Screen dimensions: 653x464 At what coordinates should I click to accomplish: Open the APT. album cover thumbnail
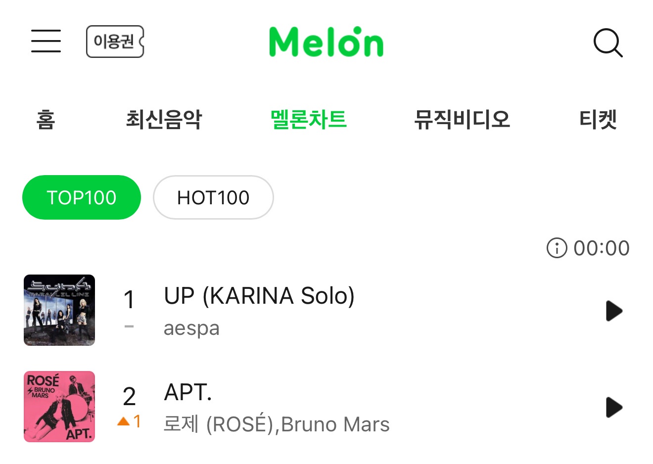pos(59,407)
